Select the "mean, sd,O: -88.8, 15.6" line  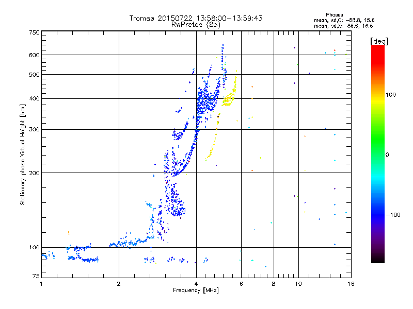[x=344, y=20]
